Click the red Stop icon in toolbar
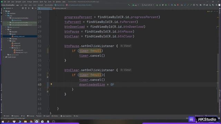221x124 pixels. [x=178, y=5]
